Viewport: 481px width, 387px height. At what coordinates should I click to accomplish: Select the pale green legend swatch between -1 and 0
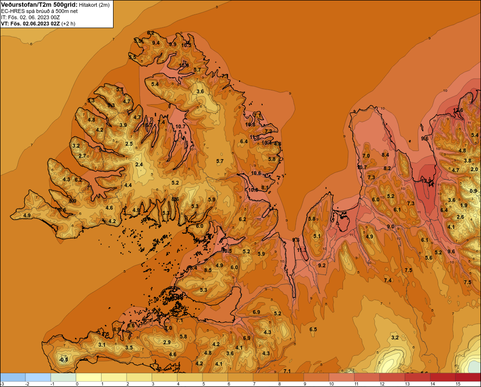(63, 377)
